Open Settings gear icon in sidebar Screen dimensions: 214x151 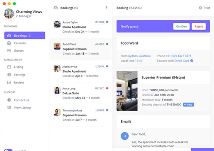[9, 75]
